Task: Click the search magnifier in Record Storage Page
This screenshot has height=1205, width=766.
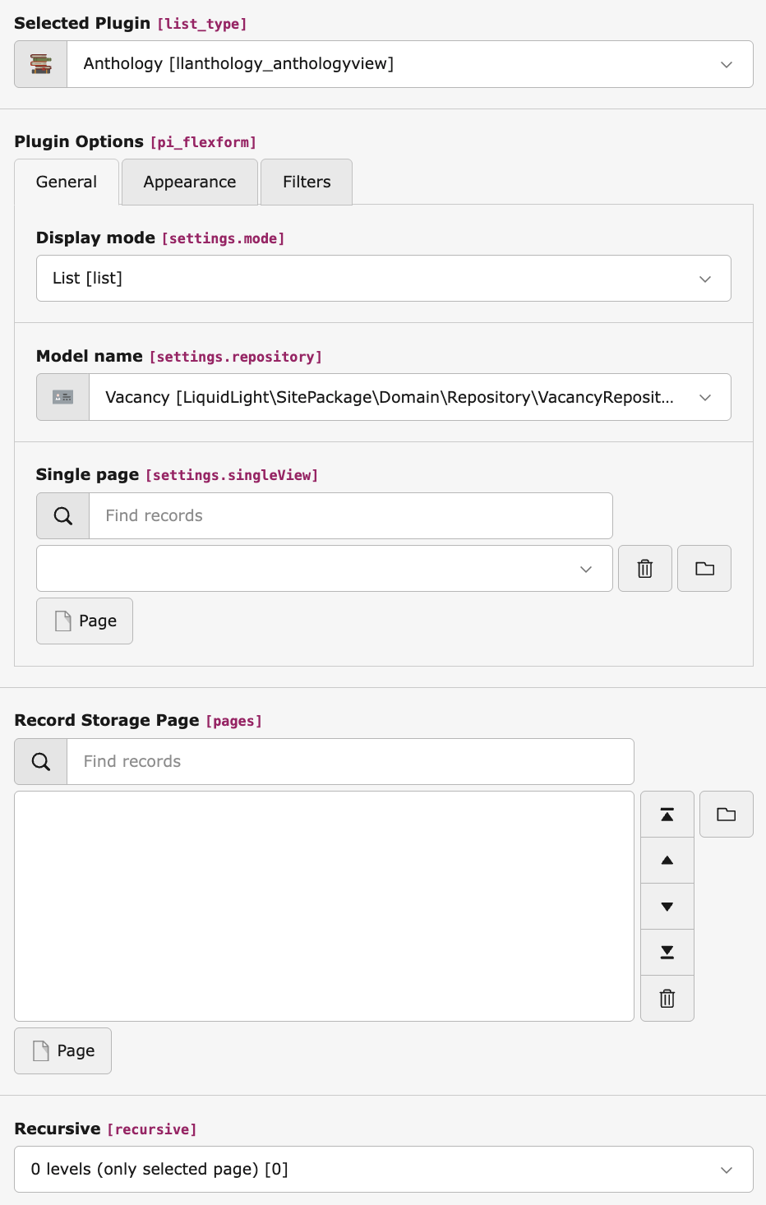Action: pyautogui.click(x=39, y=761)
